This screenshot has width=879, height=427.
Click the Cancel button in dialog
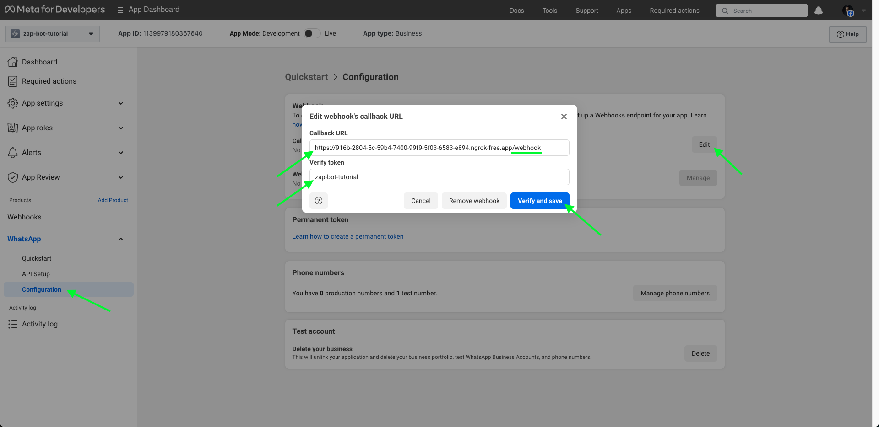coord(421,201)
